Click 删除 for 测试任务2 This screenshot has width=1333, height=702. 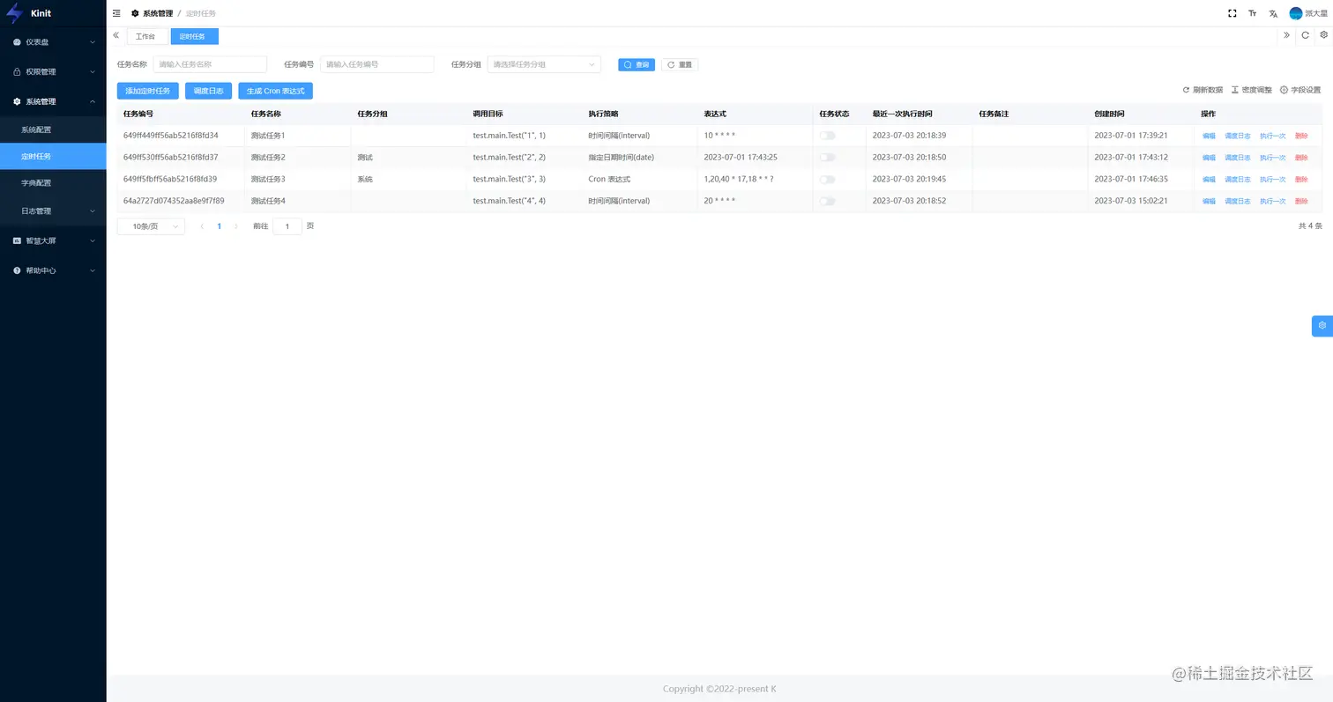tap(1301, 158)
